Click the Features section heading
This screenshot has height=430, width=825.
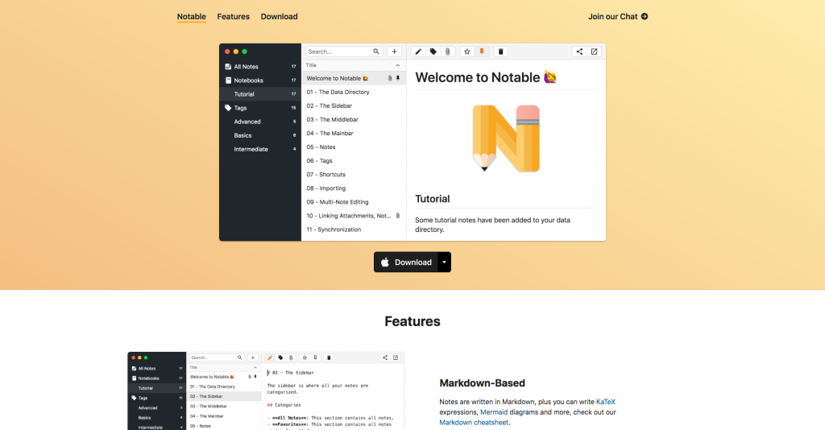pyautogui.click(x=412, y=321)
